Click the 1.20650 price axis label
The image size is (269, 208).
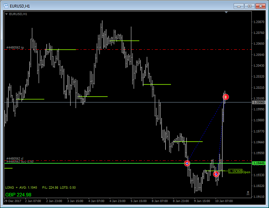coord(259,44)
